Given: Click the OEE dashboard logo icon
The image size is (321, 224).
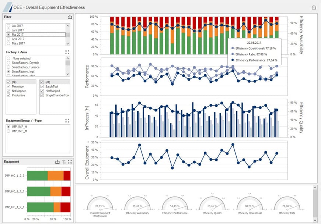Looking at the screenshot, I should pos(8,7).
